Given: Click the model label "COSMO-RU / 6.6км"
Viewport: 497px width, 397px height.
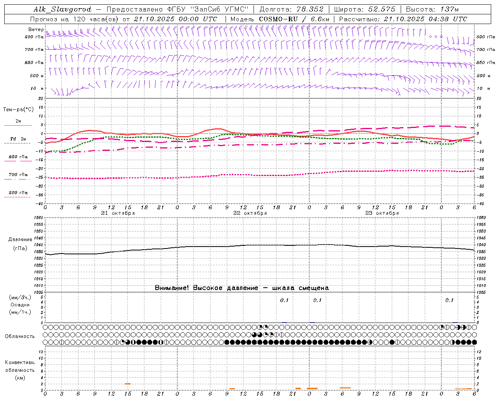Looking at the screenshot, I should tap(294, 19).
